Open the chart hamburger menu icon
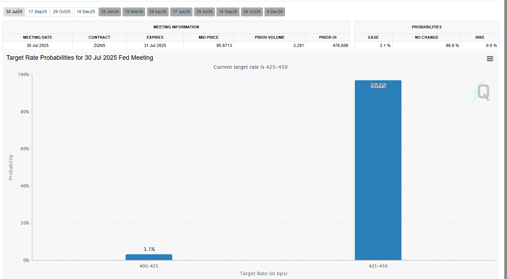 point(490,59)
